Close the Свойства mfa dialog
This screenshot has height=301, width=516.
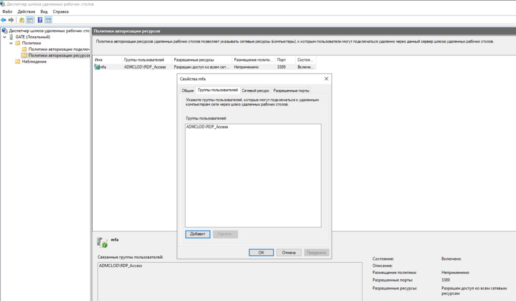tap(326, 79)
